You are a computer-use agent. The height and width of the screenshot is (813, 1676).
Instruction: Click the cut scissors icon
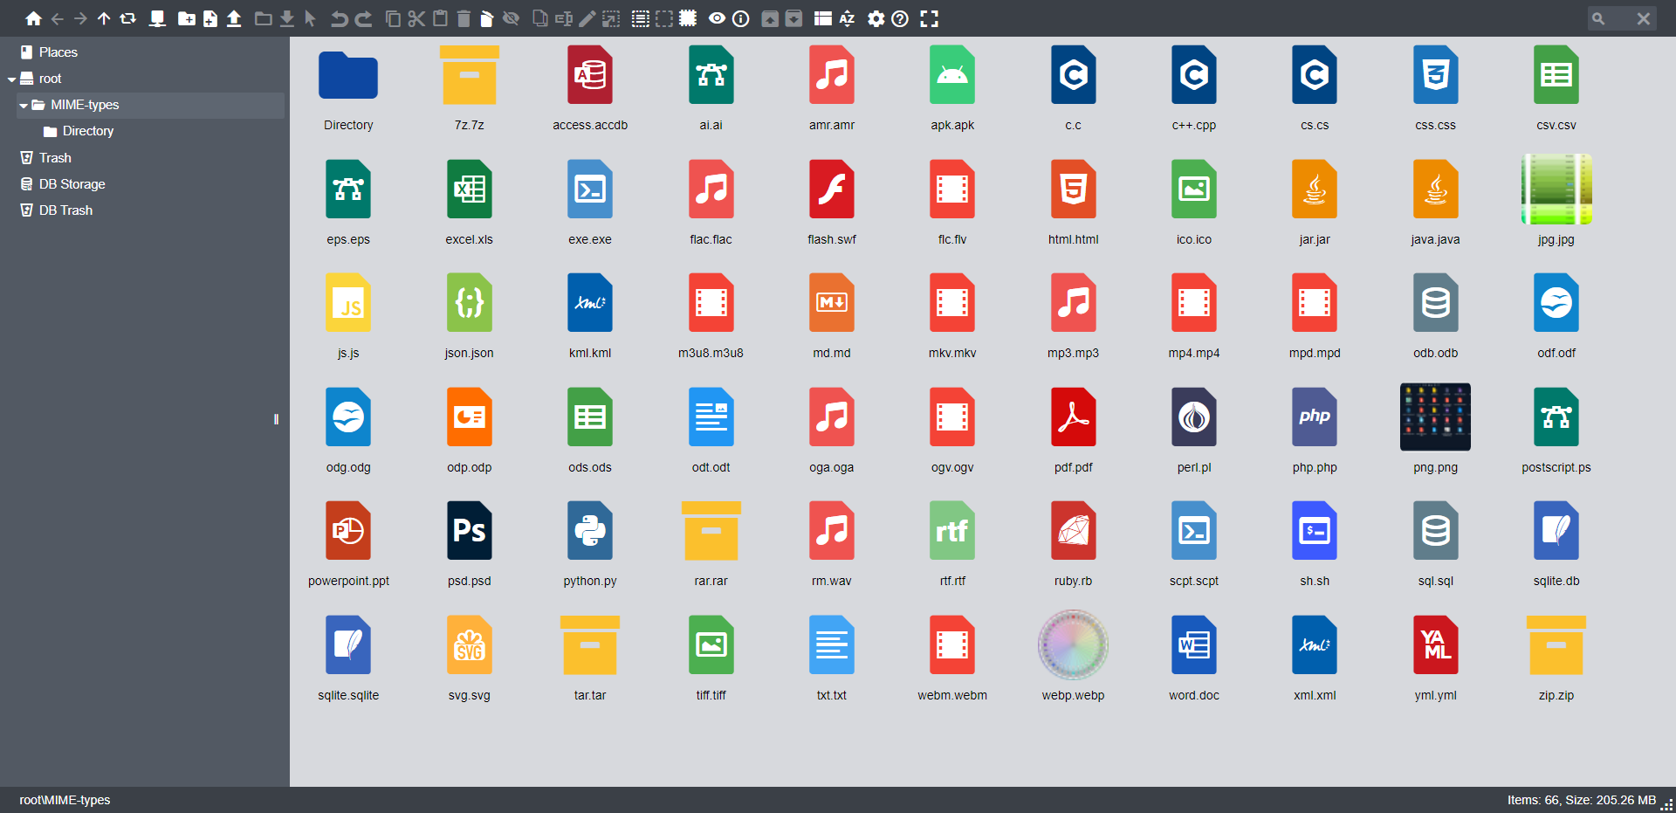pos(416,18)
